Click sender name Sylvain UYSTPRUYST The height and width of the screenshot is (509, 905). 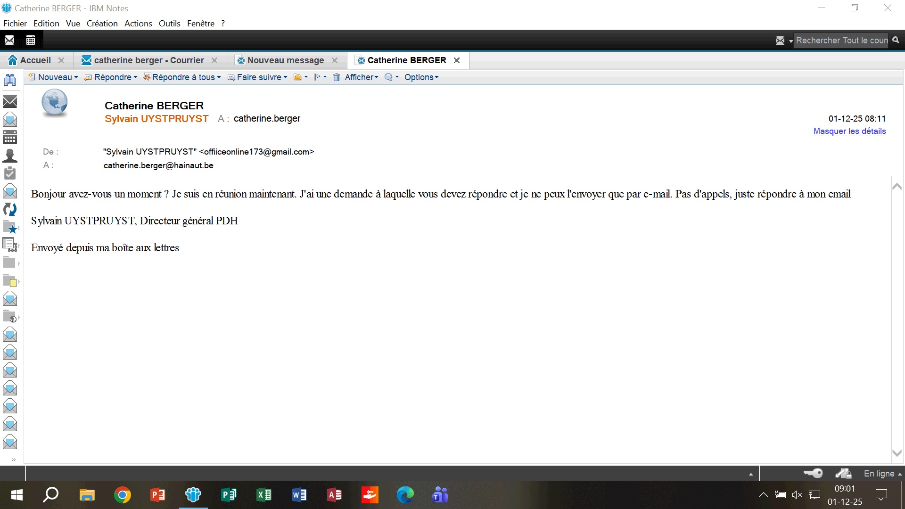click(x=156, y=119)
